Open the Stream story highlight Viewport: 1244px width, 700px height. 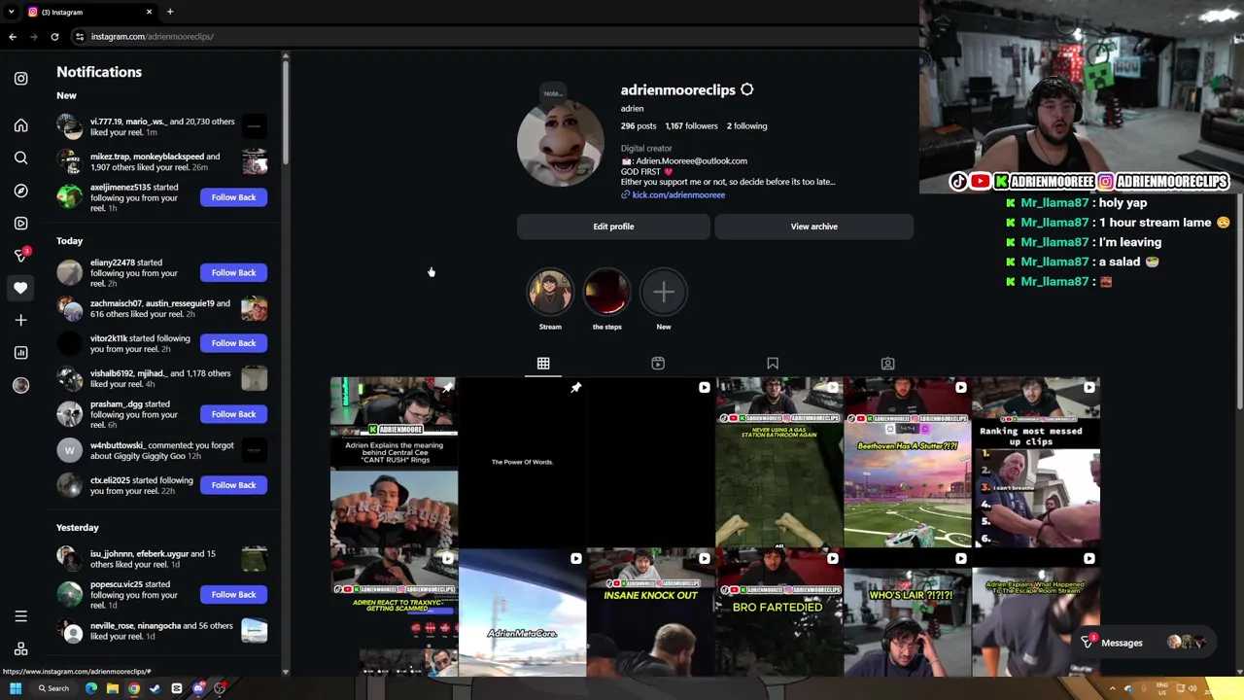[x=550, y=292]
